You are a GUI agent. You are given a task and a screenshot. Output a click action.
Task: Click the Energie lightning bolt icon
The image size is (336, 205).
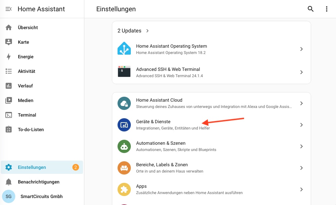[x=9, y=57]
